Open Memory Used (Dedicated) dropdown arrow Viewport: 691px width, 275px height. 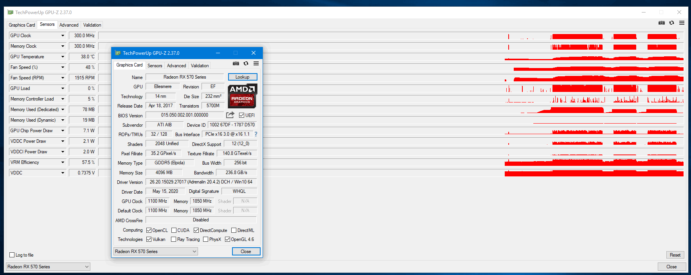(63, 110)
